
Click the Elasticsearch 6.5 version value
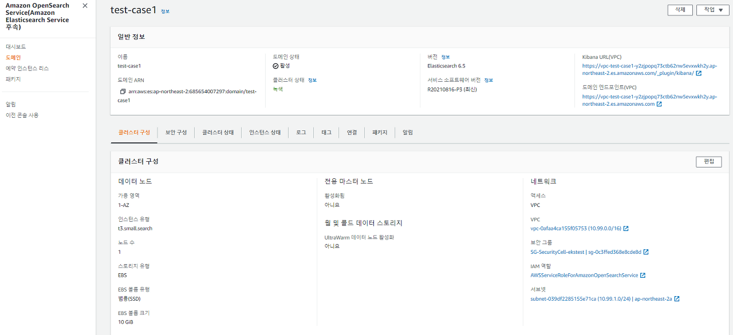tap(446, 66)
